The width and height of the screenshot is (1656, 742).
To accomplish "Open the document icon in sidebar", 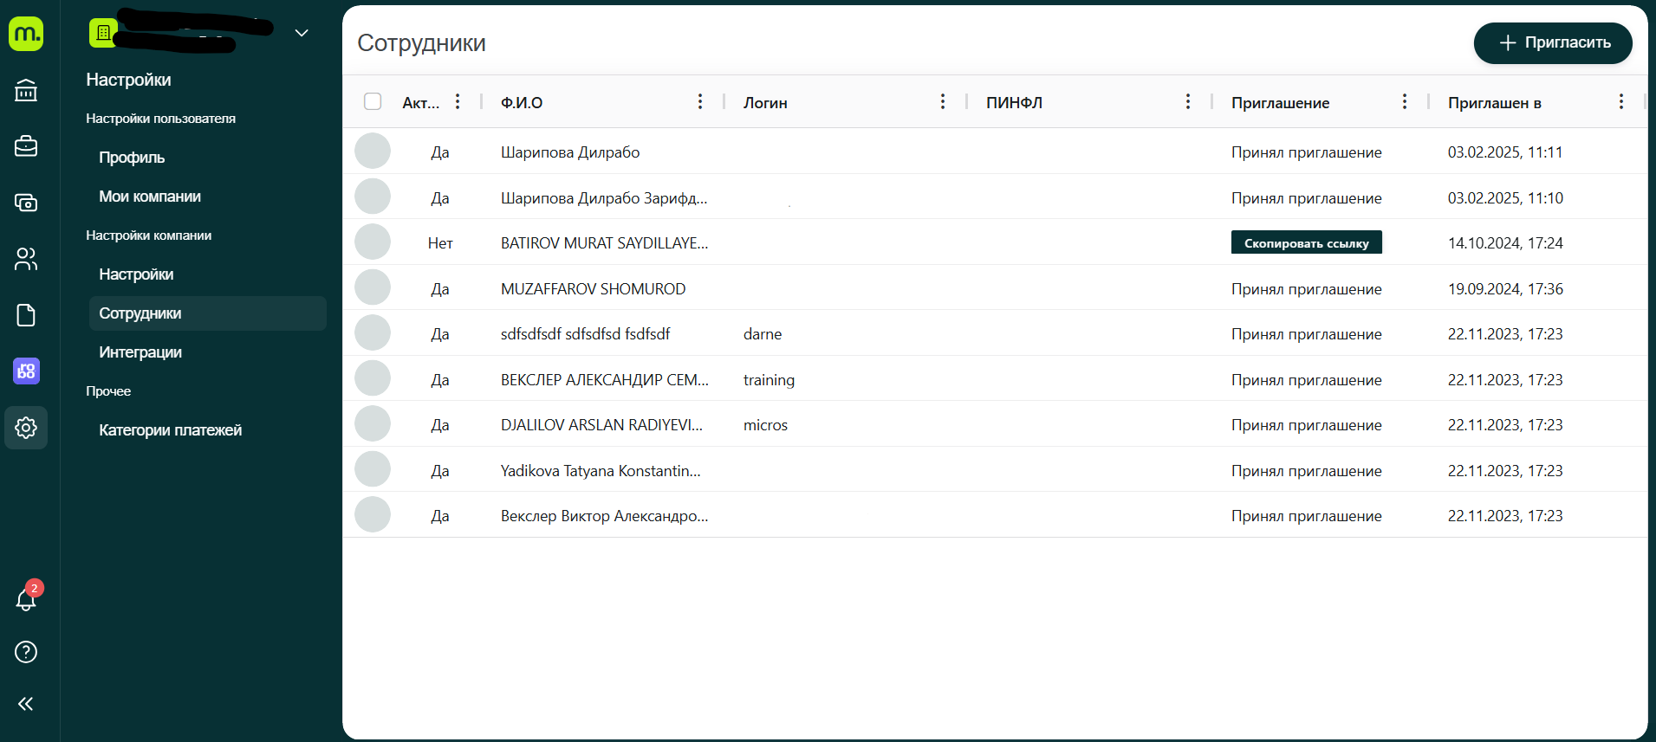I will click(x=26, y=315).
